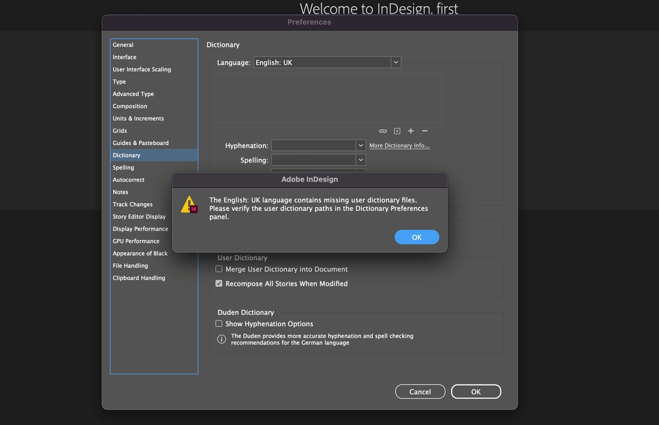The image size is (659, 425).
Task: Click the missing user dictionary warning message
Action: click(x=319, y=208)
